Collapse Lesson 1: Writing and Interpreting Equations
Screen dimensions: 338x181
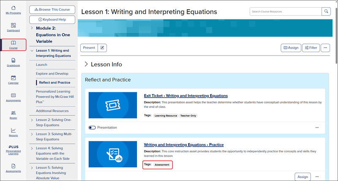click(x=32, y=51)
